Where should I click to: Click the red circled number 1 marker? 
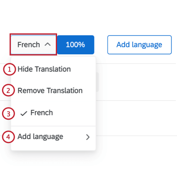(10, 69)
